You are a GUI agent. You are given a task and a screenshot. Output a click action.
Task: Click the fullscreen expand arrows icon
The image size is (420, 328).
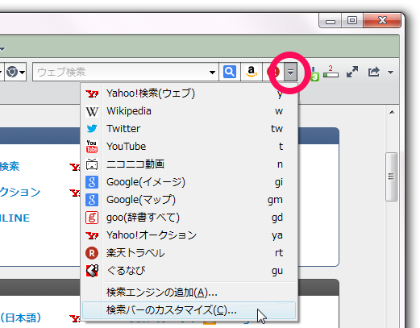click(352, 72)
